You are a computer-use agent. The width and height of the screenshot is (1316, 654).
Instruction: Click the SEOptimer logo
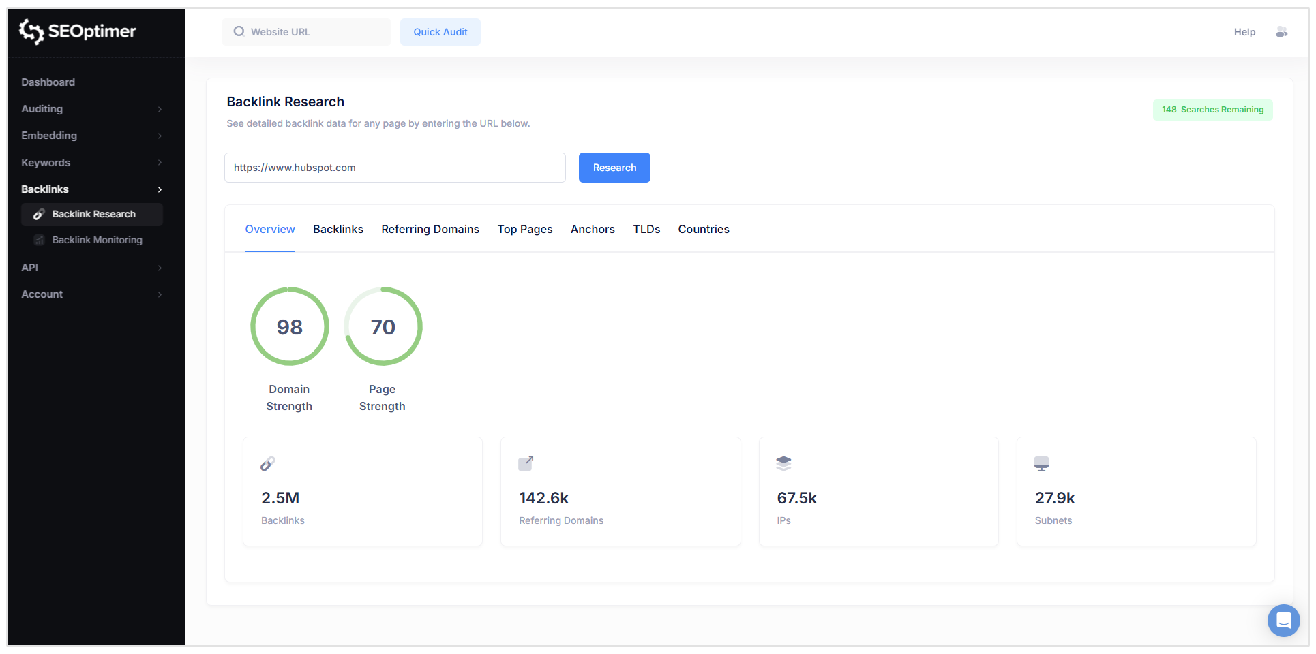[76, 31]
